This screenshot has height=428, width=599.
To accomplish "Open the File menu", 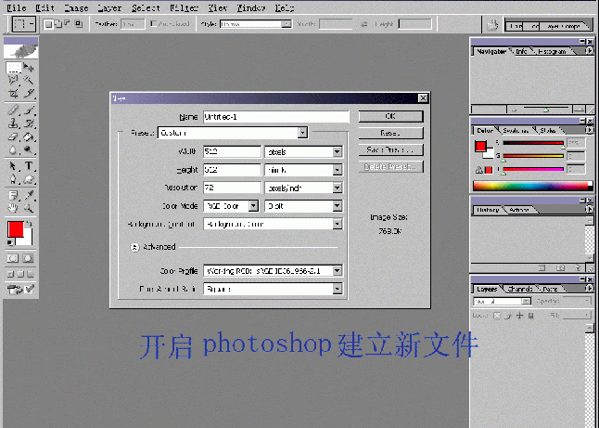I will click(17, 7).
